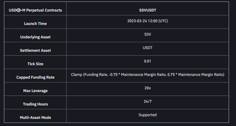Select the Supported multi-asset mode value
236x126 pixels.
(148, 115)
